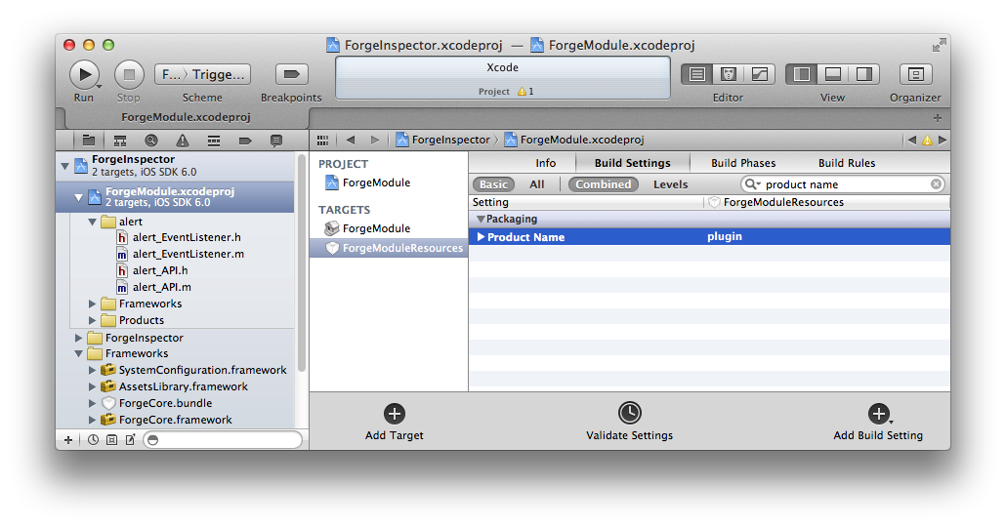The image size is (1006, 527).
Task: Switch to the Info tab
Action: tap(545, 163)
